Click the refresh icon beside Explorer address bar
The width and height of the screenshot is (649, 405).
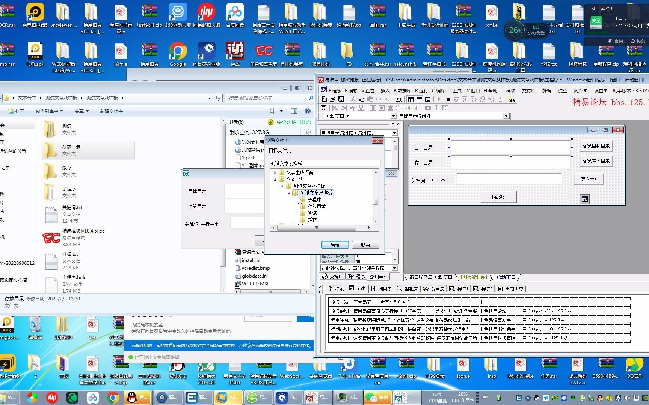(218, 98)
